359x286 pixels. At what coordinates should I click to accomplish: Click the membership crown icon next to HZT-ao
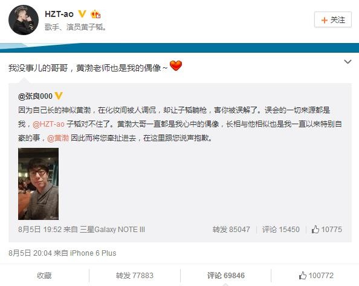[95, 14]
